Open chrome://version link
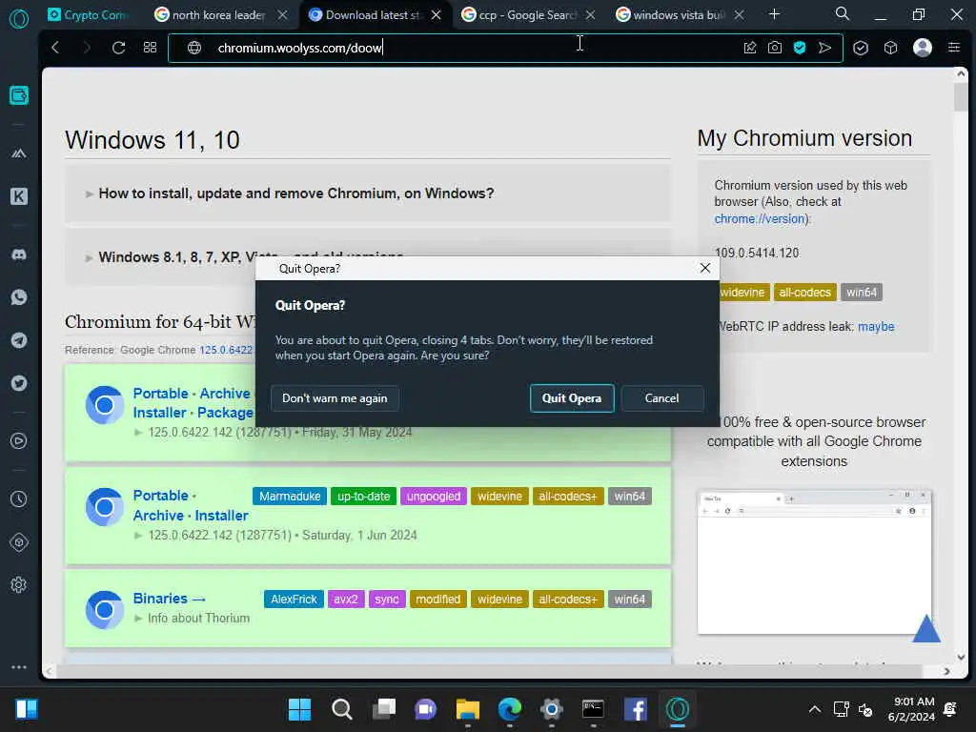The image size is (976, 732). [x=761, y=219]
